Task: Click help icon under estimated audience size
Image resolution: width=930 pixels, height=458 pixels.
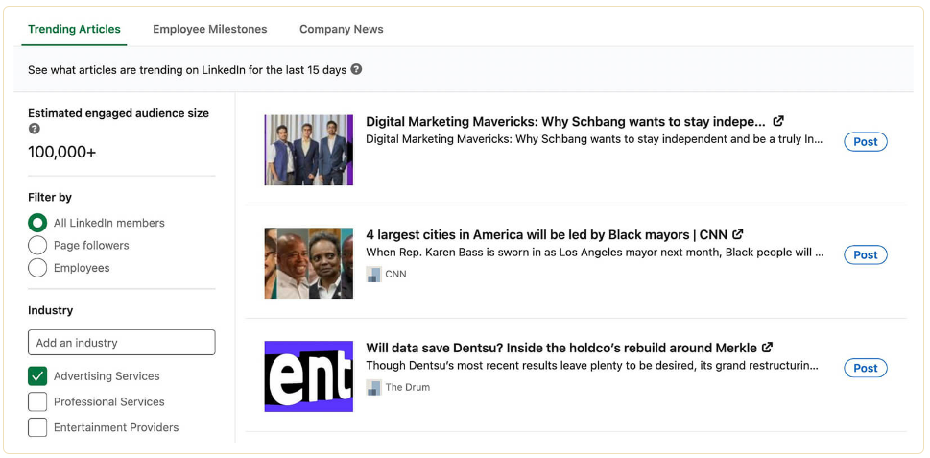Action: pyautogui.click(x=35, y=129)
